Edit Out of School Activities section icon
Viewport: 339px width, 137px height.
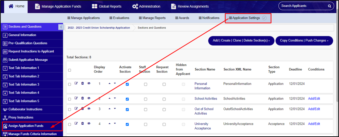coord(76,109)
